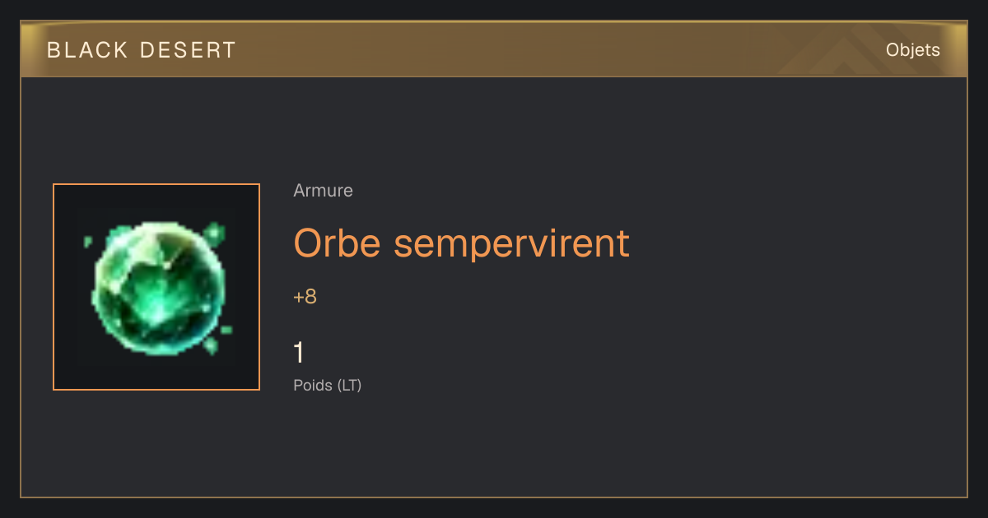This screenshot has width=988, height=518.
Task: Click the (LT) unit text
Action: click(349, 385)
